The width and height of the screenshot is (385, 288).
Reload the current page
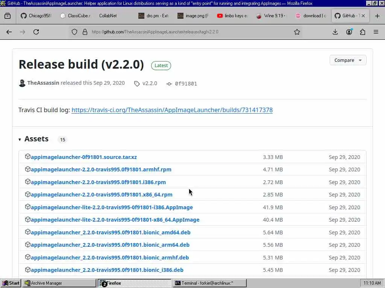(x=36, y=32)
